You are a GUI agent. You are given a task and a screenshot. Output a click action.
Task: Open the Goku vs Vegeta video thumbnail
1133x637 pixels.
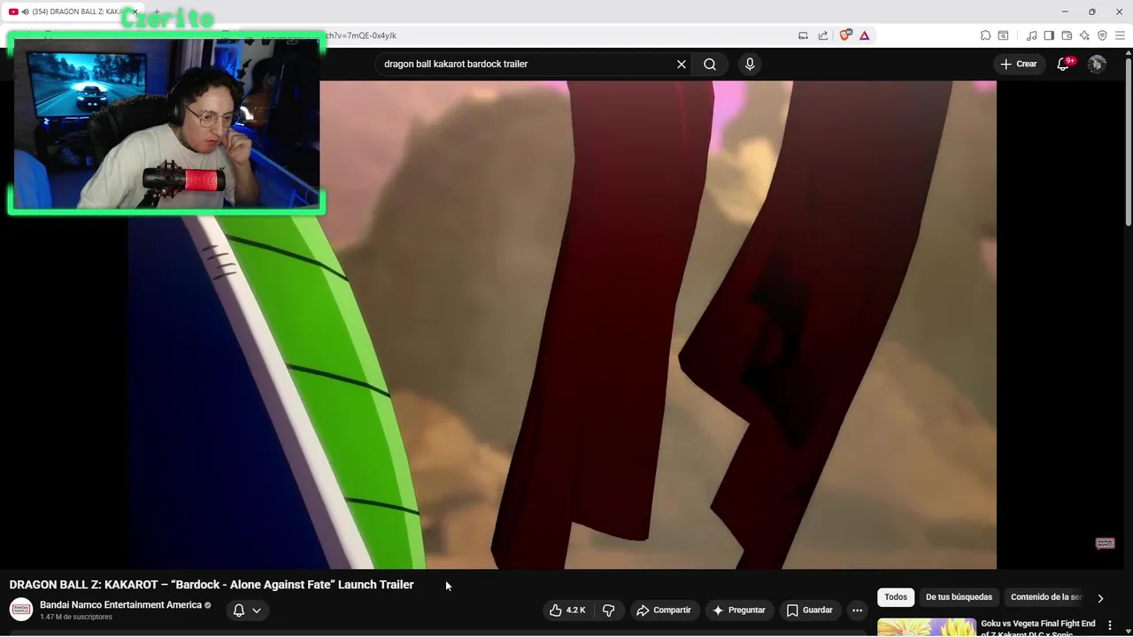(927, 627)
